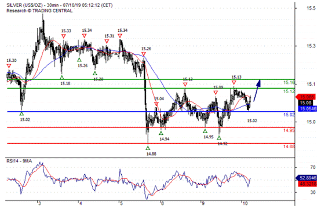Select the red 14.88 support level label
This screenshot has height=209, width=321.
click(289, 146)
